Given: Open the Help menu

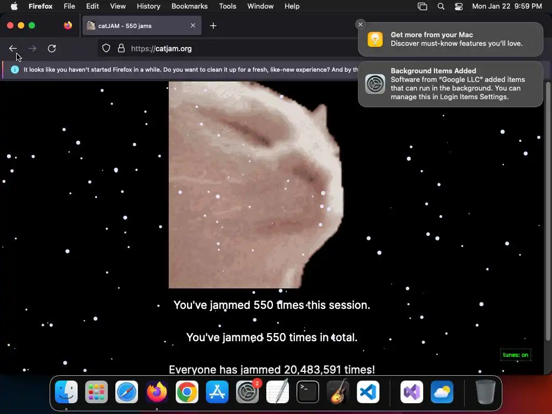Looking at the screenshot, I should pos(292,6).
